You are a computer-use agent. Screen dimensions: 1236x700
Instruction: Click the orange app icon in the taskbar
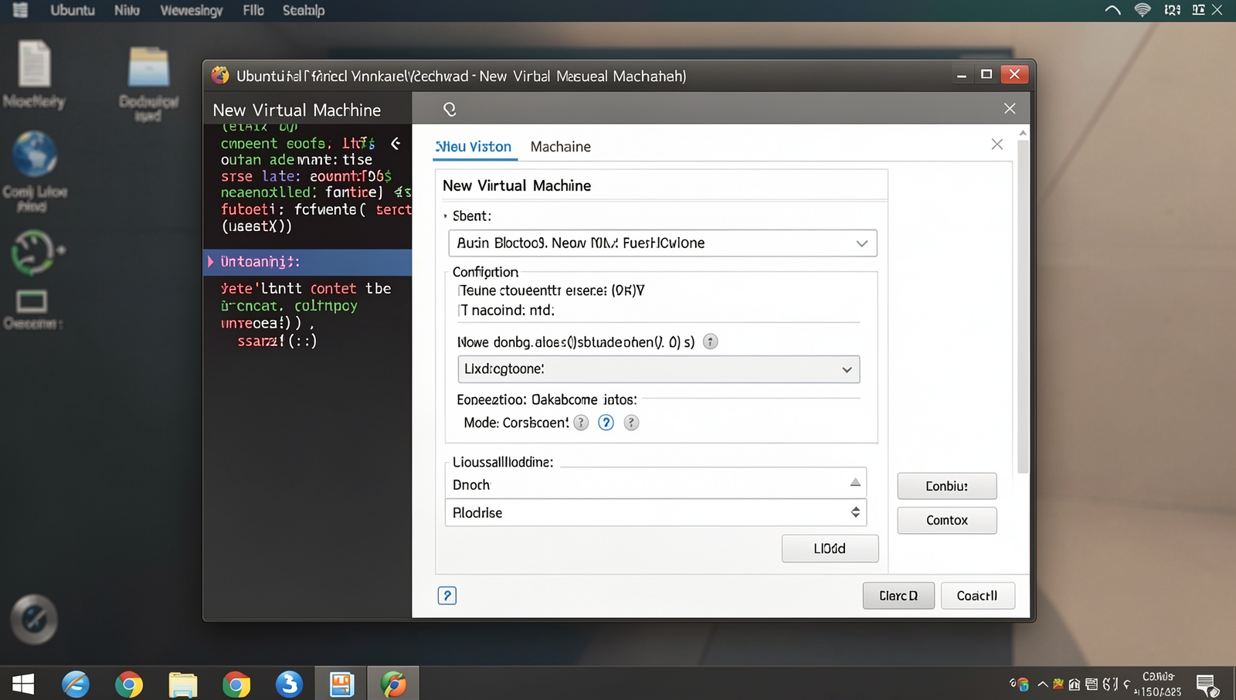pos(341,684)
